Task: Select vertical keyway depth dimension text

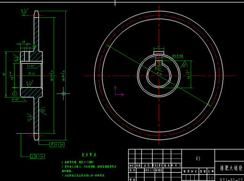Action: click(189, 74)
